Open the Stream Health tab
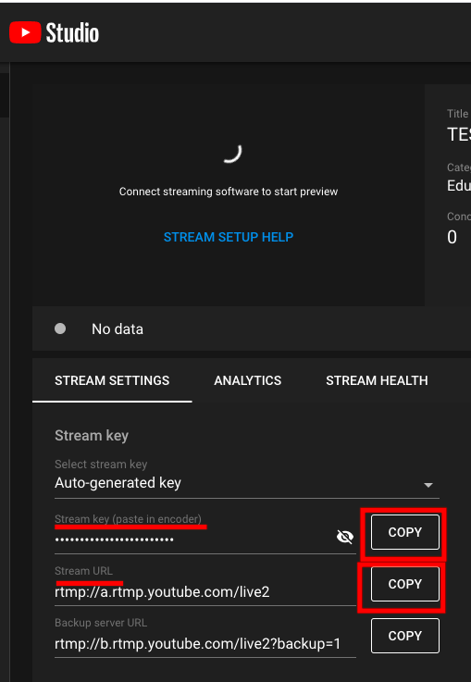The height and width of the screenshot is (682, 471). coord(377,380)
